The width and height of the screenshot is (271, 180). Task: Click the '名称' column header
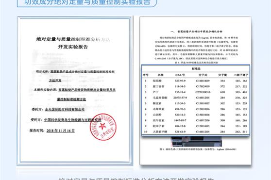pos(160,75)
